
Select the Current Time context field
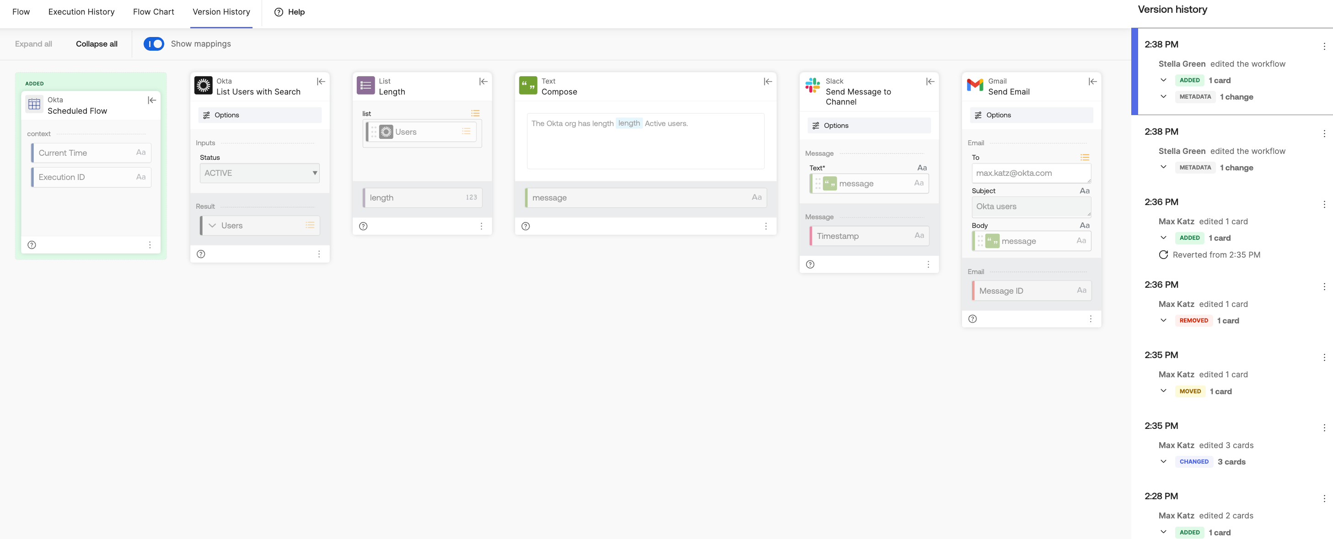[91, 153]
